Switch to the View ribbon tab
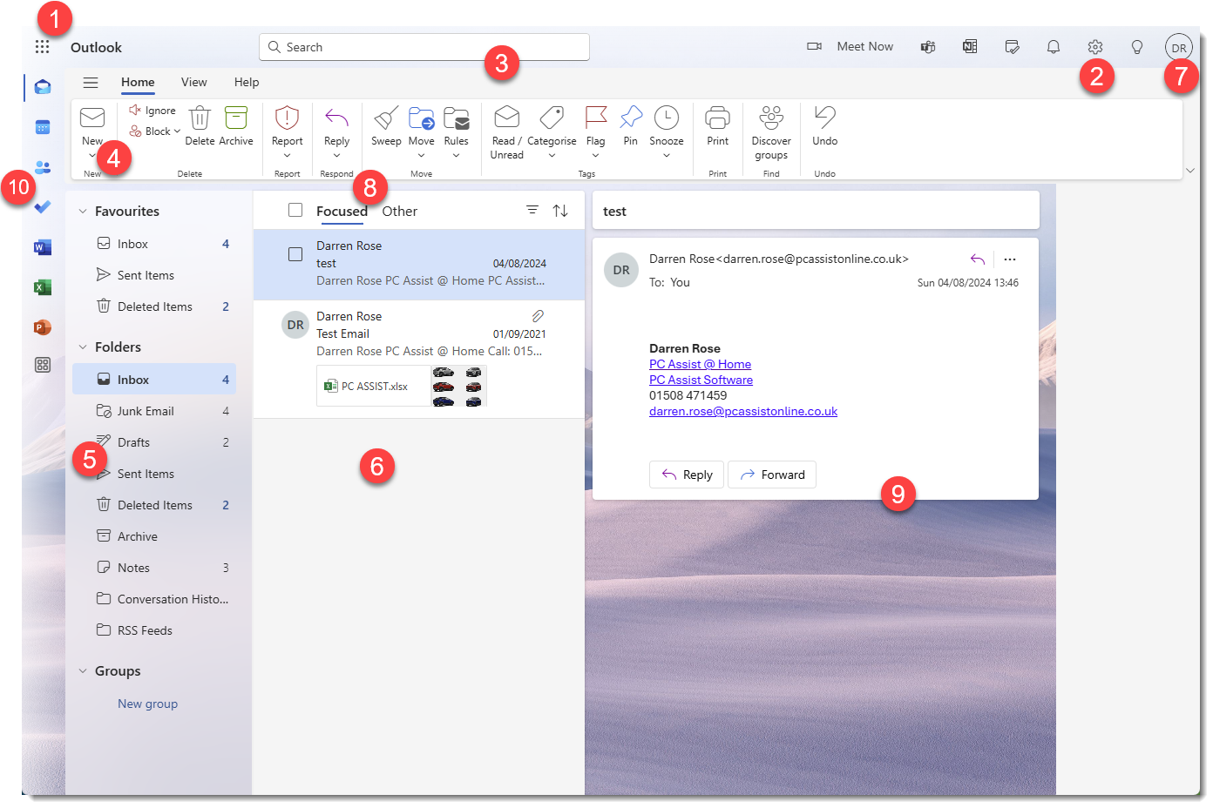The height and width of the screenshot is (808, 1213). coord(193,82)
